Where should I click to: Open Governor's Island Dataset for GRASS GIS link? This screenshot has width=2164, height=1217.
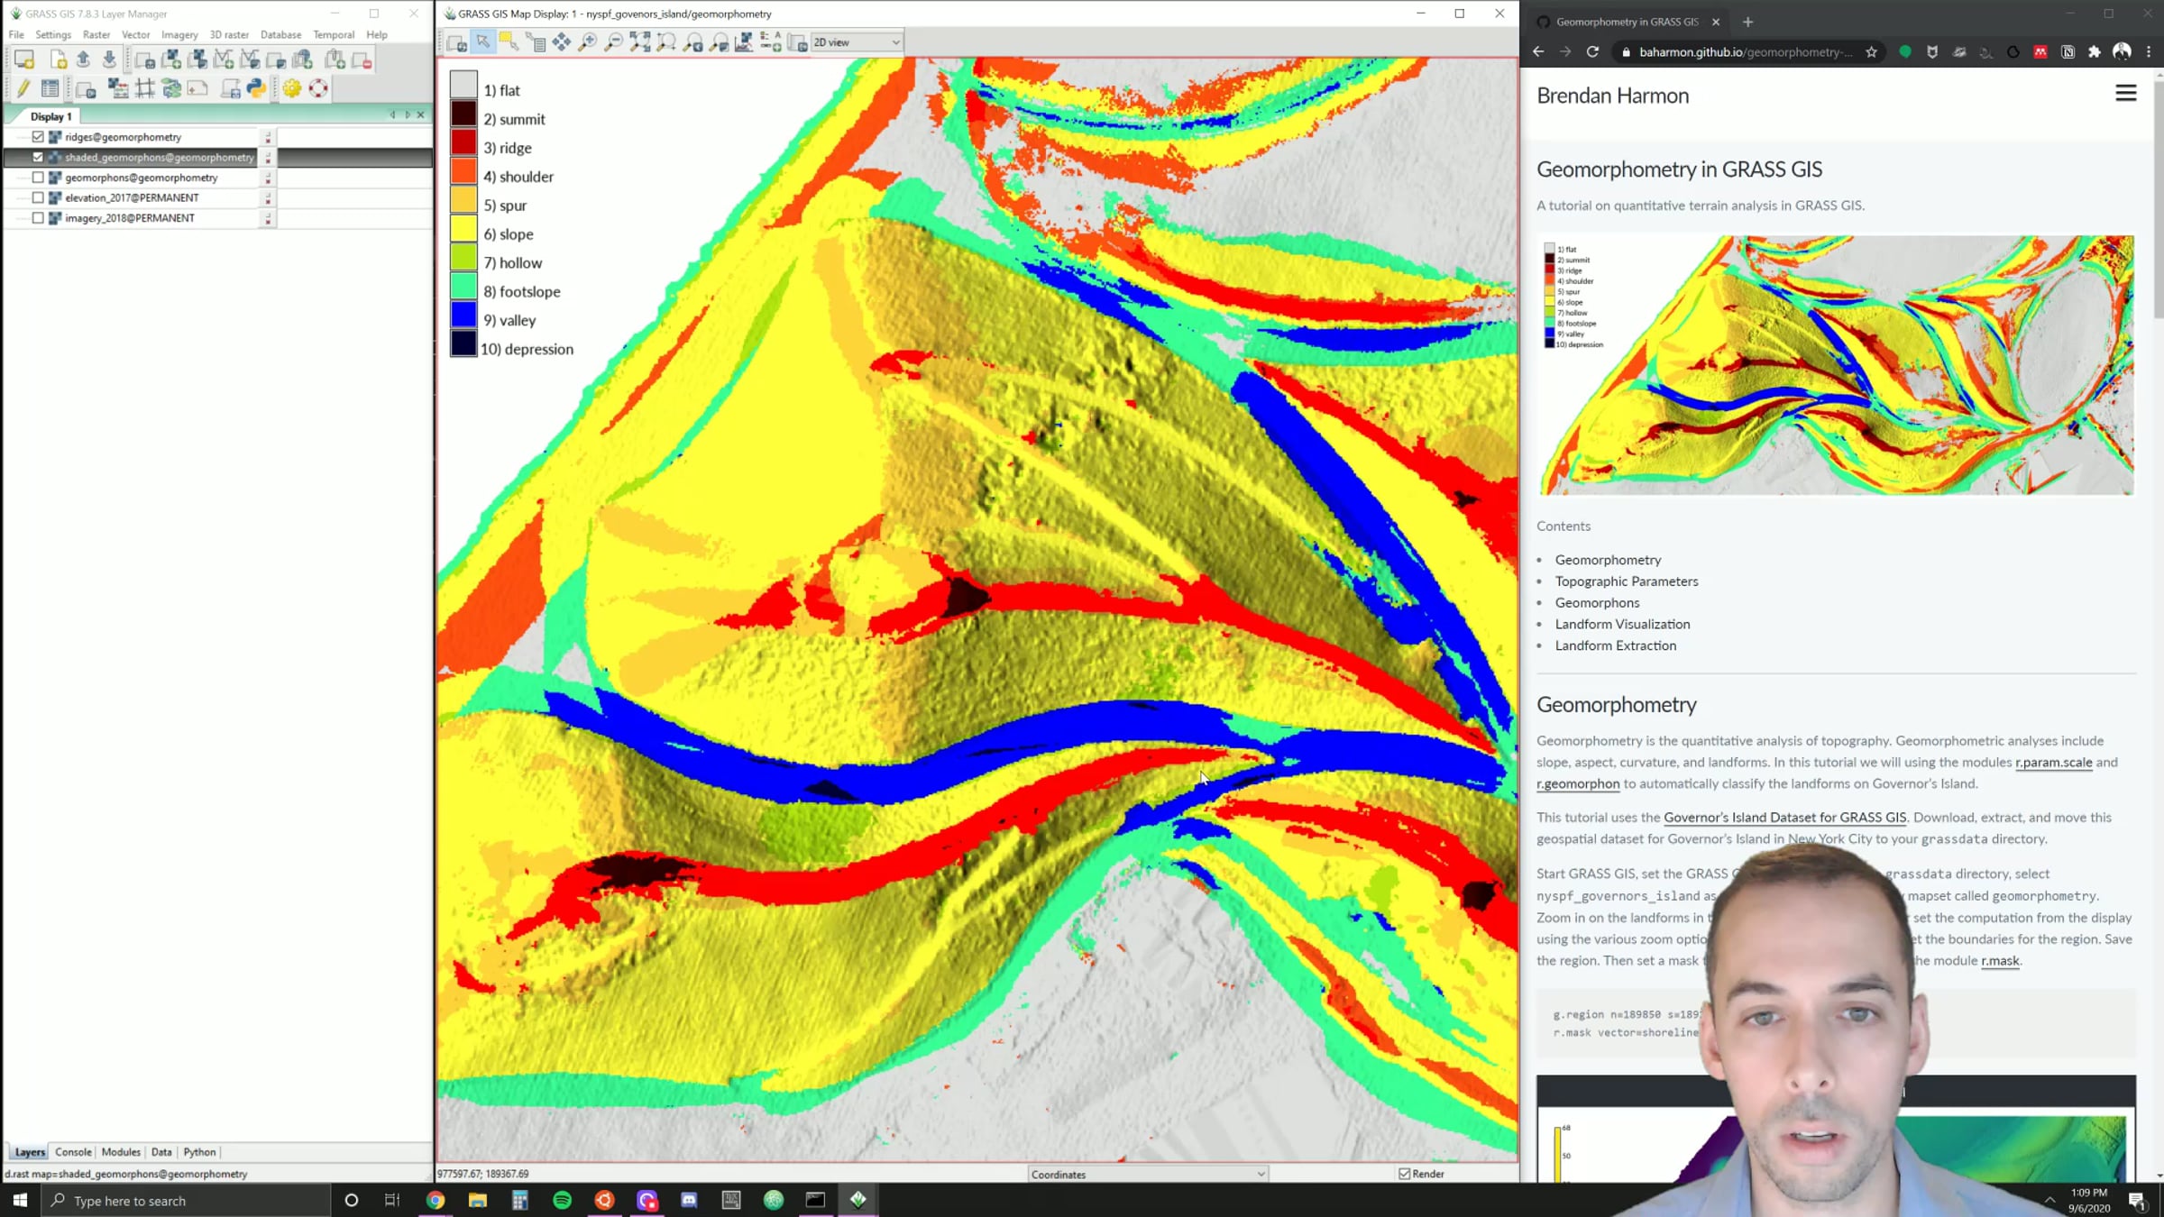pos(1784,818)
